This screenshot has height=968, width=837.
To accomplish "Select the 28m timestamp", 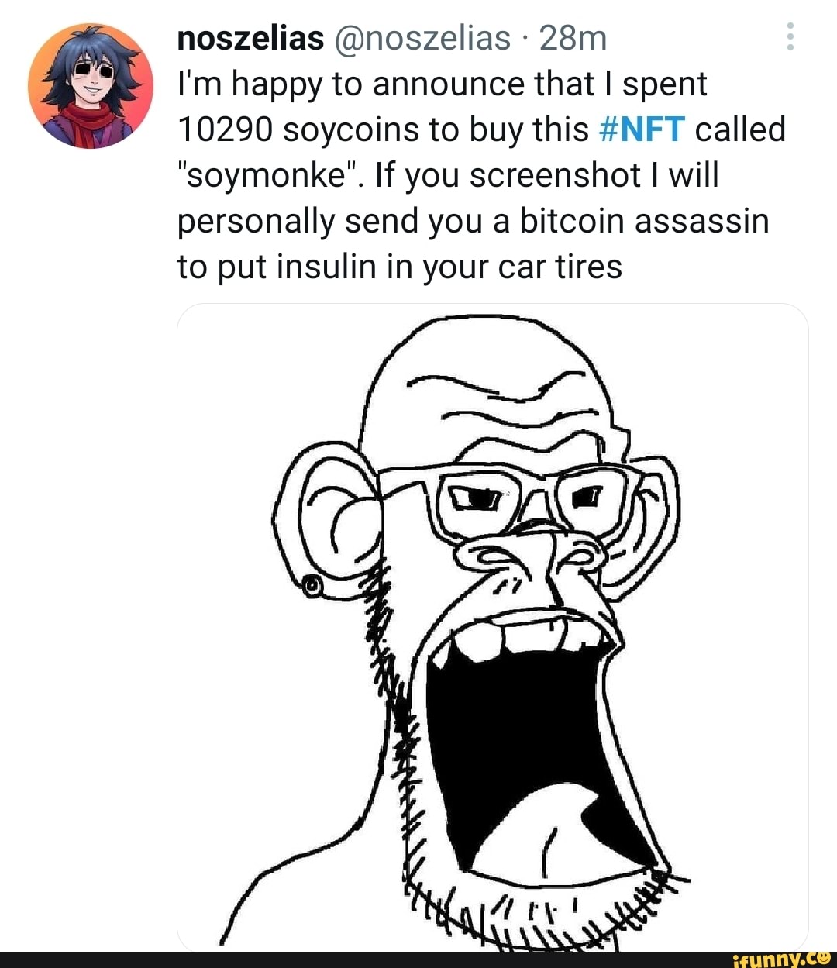I will 573,37.
